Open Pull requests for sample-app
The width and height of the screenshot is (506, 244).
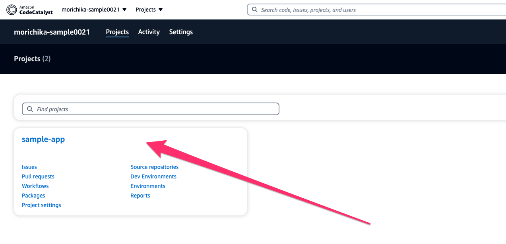pos(38,176)
